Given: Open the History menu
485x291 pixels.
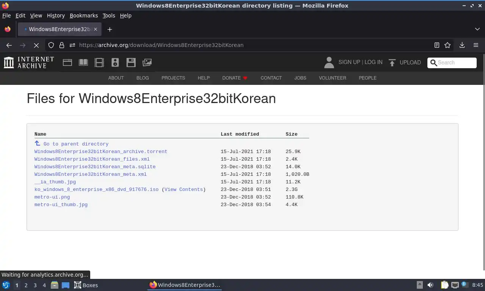Looking at the screenshot, I should [x=56, y=16].
